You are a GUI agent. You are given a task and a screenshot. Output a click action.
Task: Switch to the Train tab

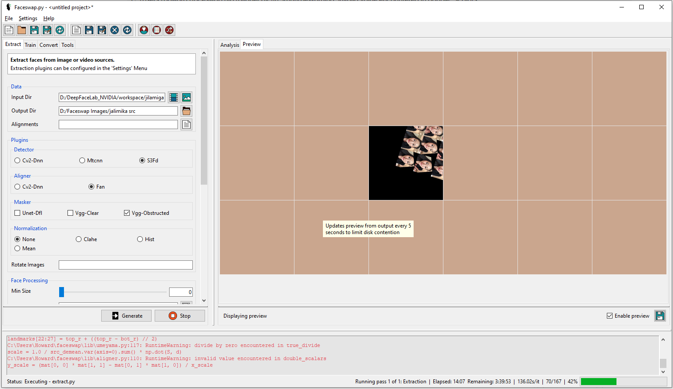tap(30, 45)
